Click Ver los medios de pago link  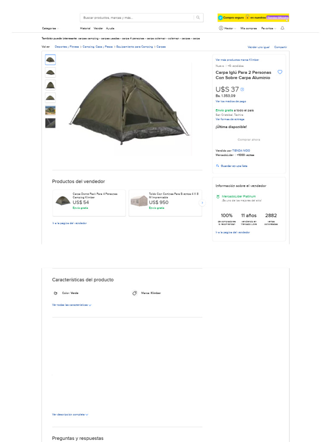click(231, 101)
